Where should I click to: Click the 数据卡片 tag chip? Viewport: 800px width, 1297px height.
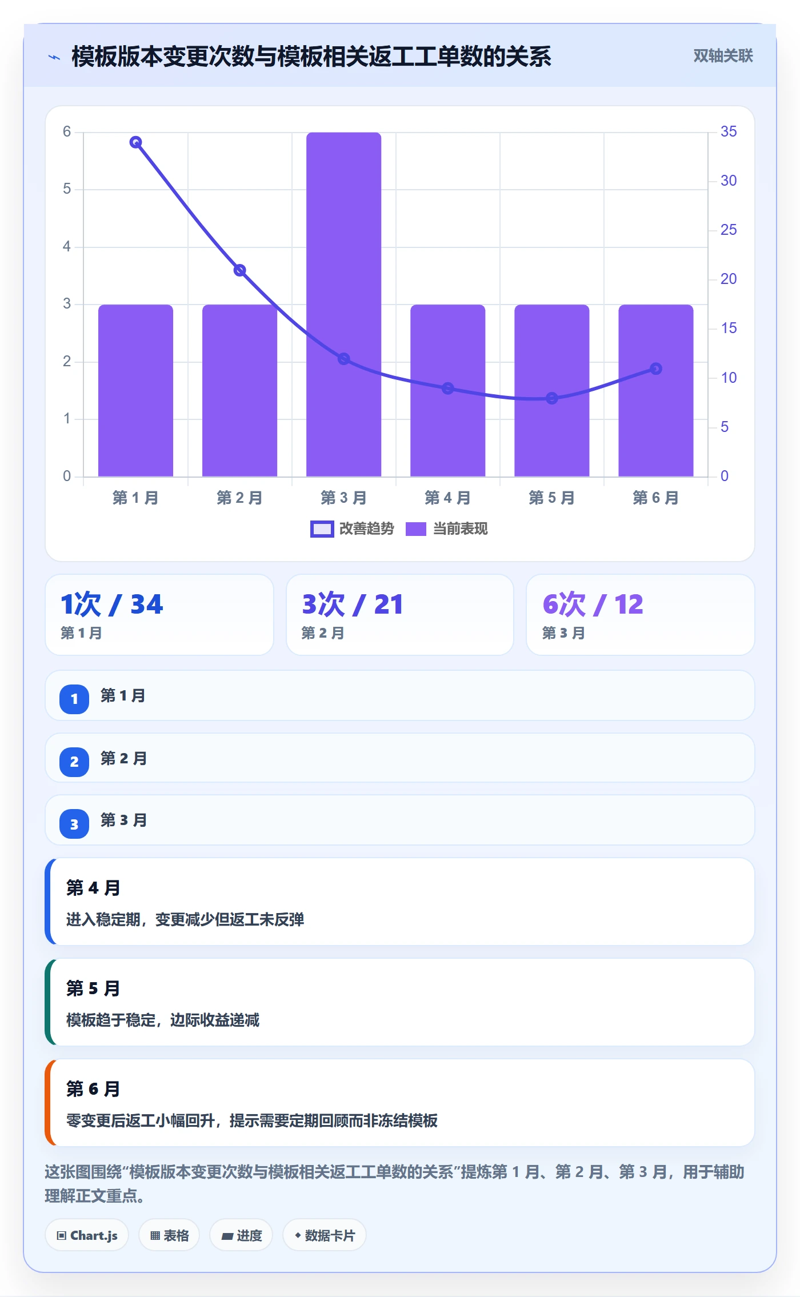tap(325, 1235)
